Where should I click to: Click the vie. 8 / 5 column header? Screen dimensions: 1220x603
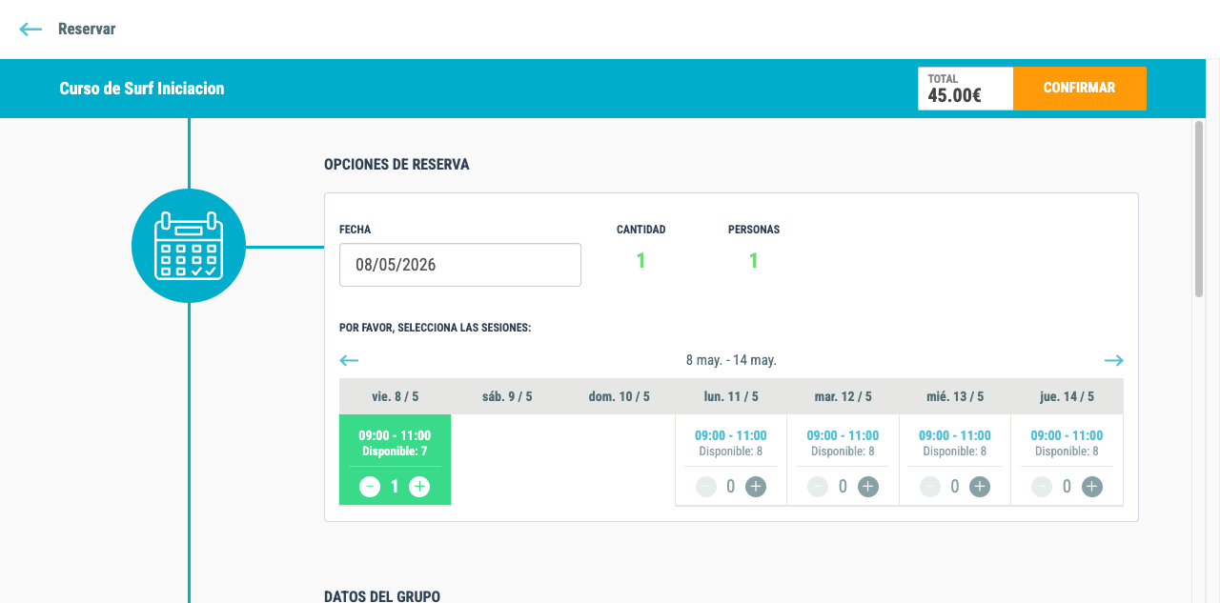395,396
